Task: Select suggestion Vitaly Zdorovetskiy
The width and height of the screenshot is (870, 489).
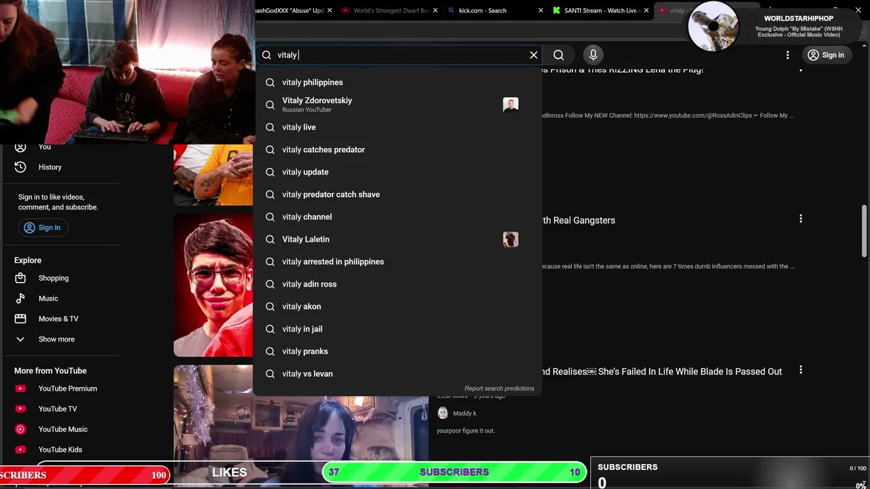Action: coord(398,105)
